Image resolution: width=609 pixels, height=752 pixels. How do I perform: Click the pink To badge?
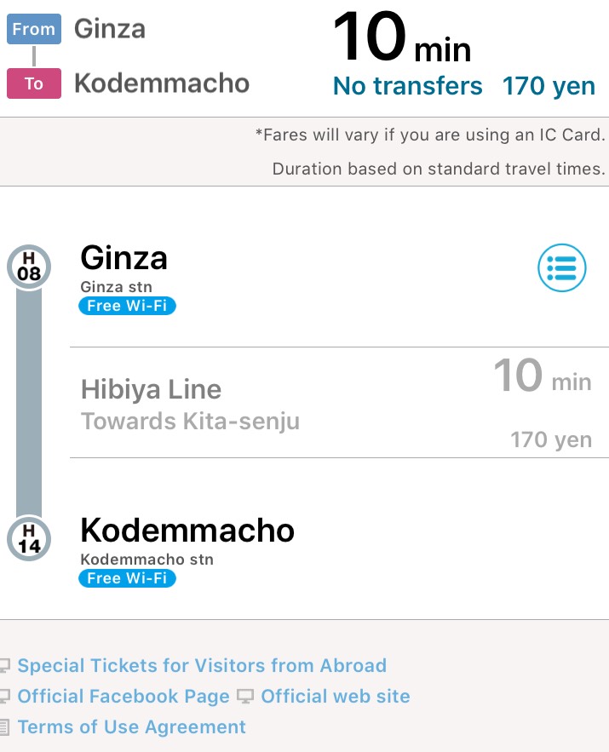(x=34, y=83)
